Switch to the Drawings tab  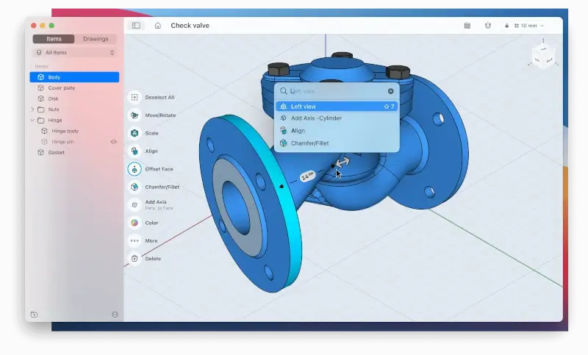(96, 39)
